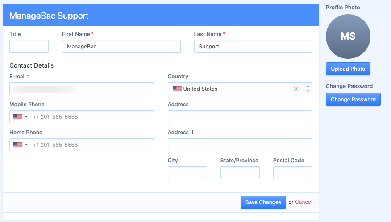Click the Mobile Phone number field

pos(92,117)
